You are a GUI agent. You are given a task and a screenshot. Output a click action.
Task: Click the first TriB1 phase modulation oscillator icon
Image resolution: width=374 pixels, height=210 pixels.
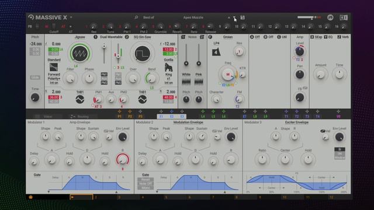[79, 99]
